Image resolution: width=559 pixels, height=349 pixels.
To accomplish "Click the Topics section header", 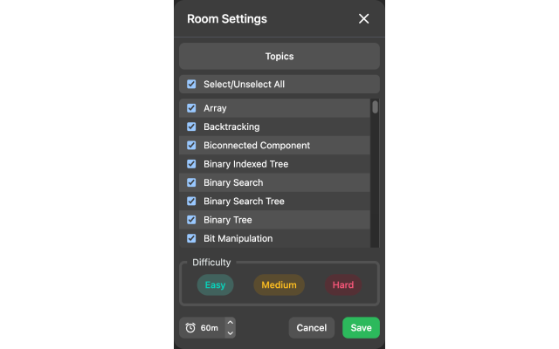I will pyautogui.click(x=279, y=56).
